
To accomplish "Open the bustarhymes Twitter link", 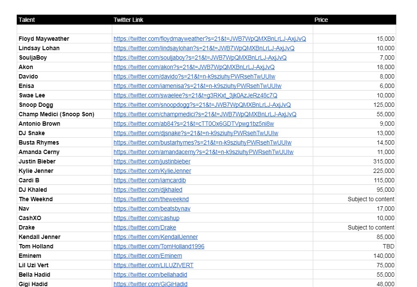I will (x=202, y=143).
